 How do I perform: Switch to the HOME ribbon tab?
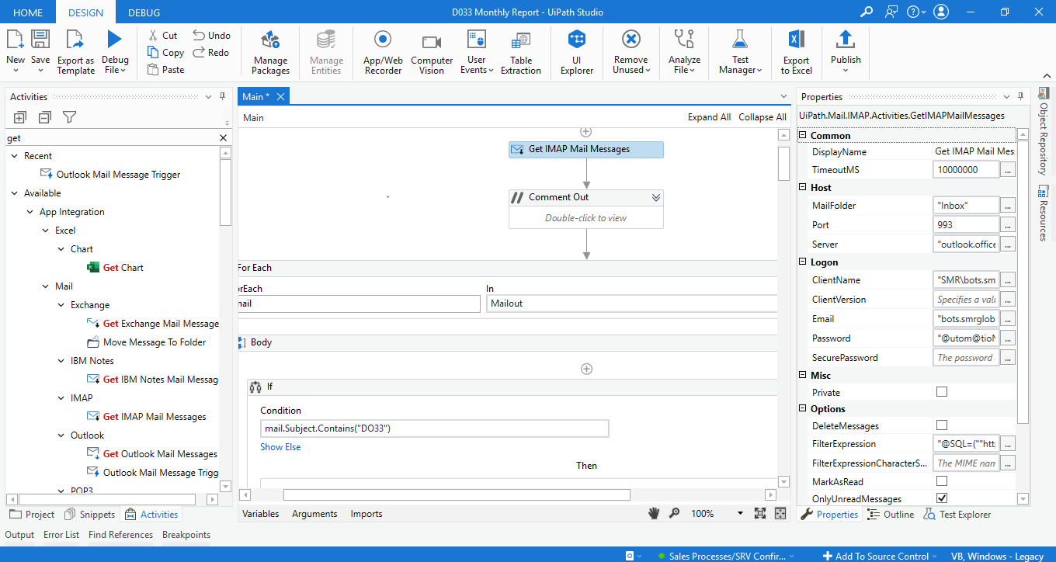click(28, 12)
